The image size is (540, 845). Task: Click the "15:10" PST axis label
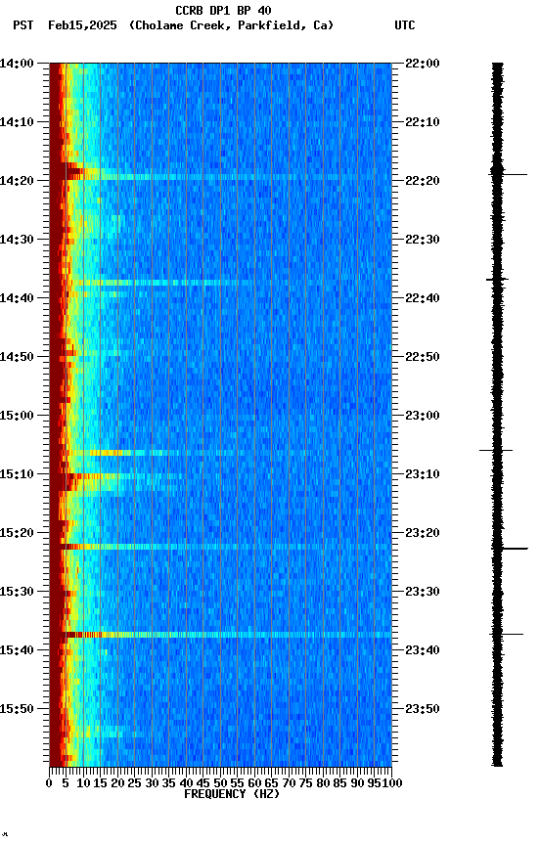click(x=17, y=474)
